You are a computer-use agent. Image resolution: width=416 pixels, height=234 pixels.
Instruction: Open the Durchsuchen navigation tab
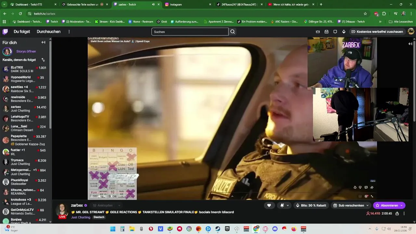click(x=48, y=32)
